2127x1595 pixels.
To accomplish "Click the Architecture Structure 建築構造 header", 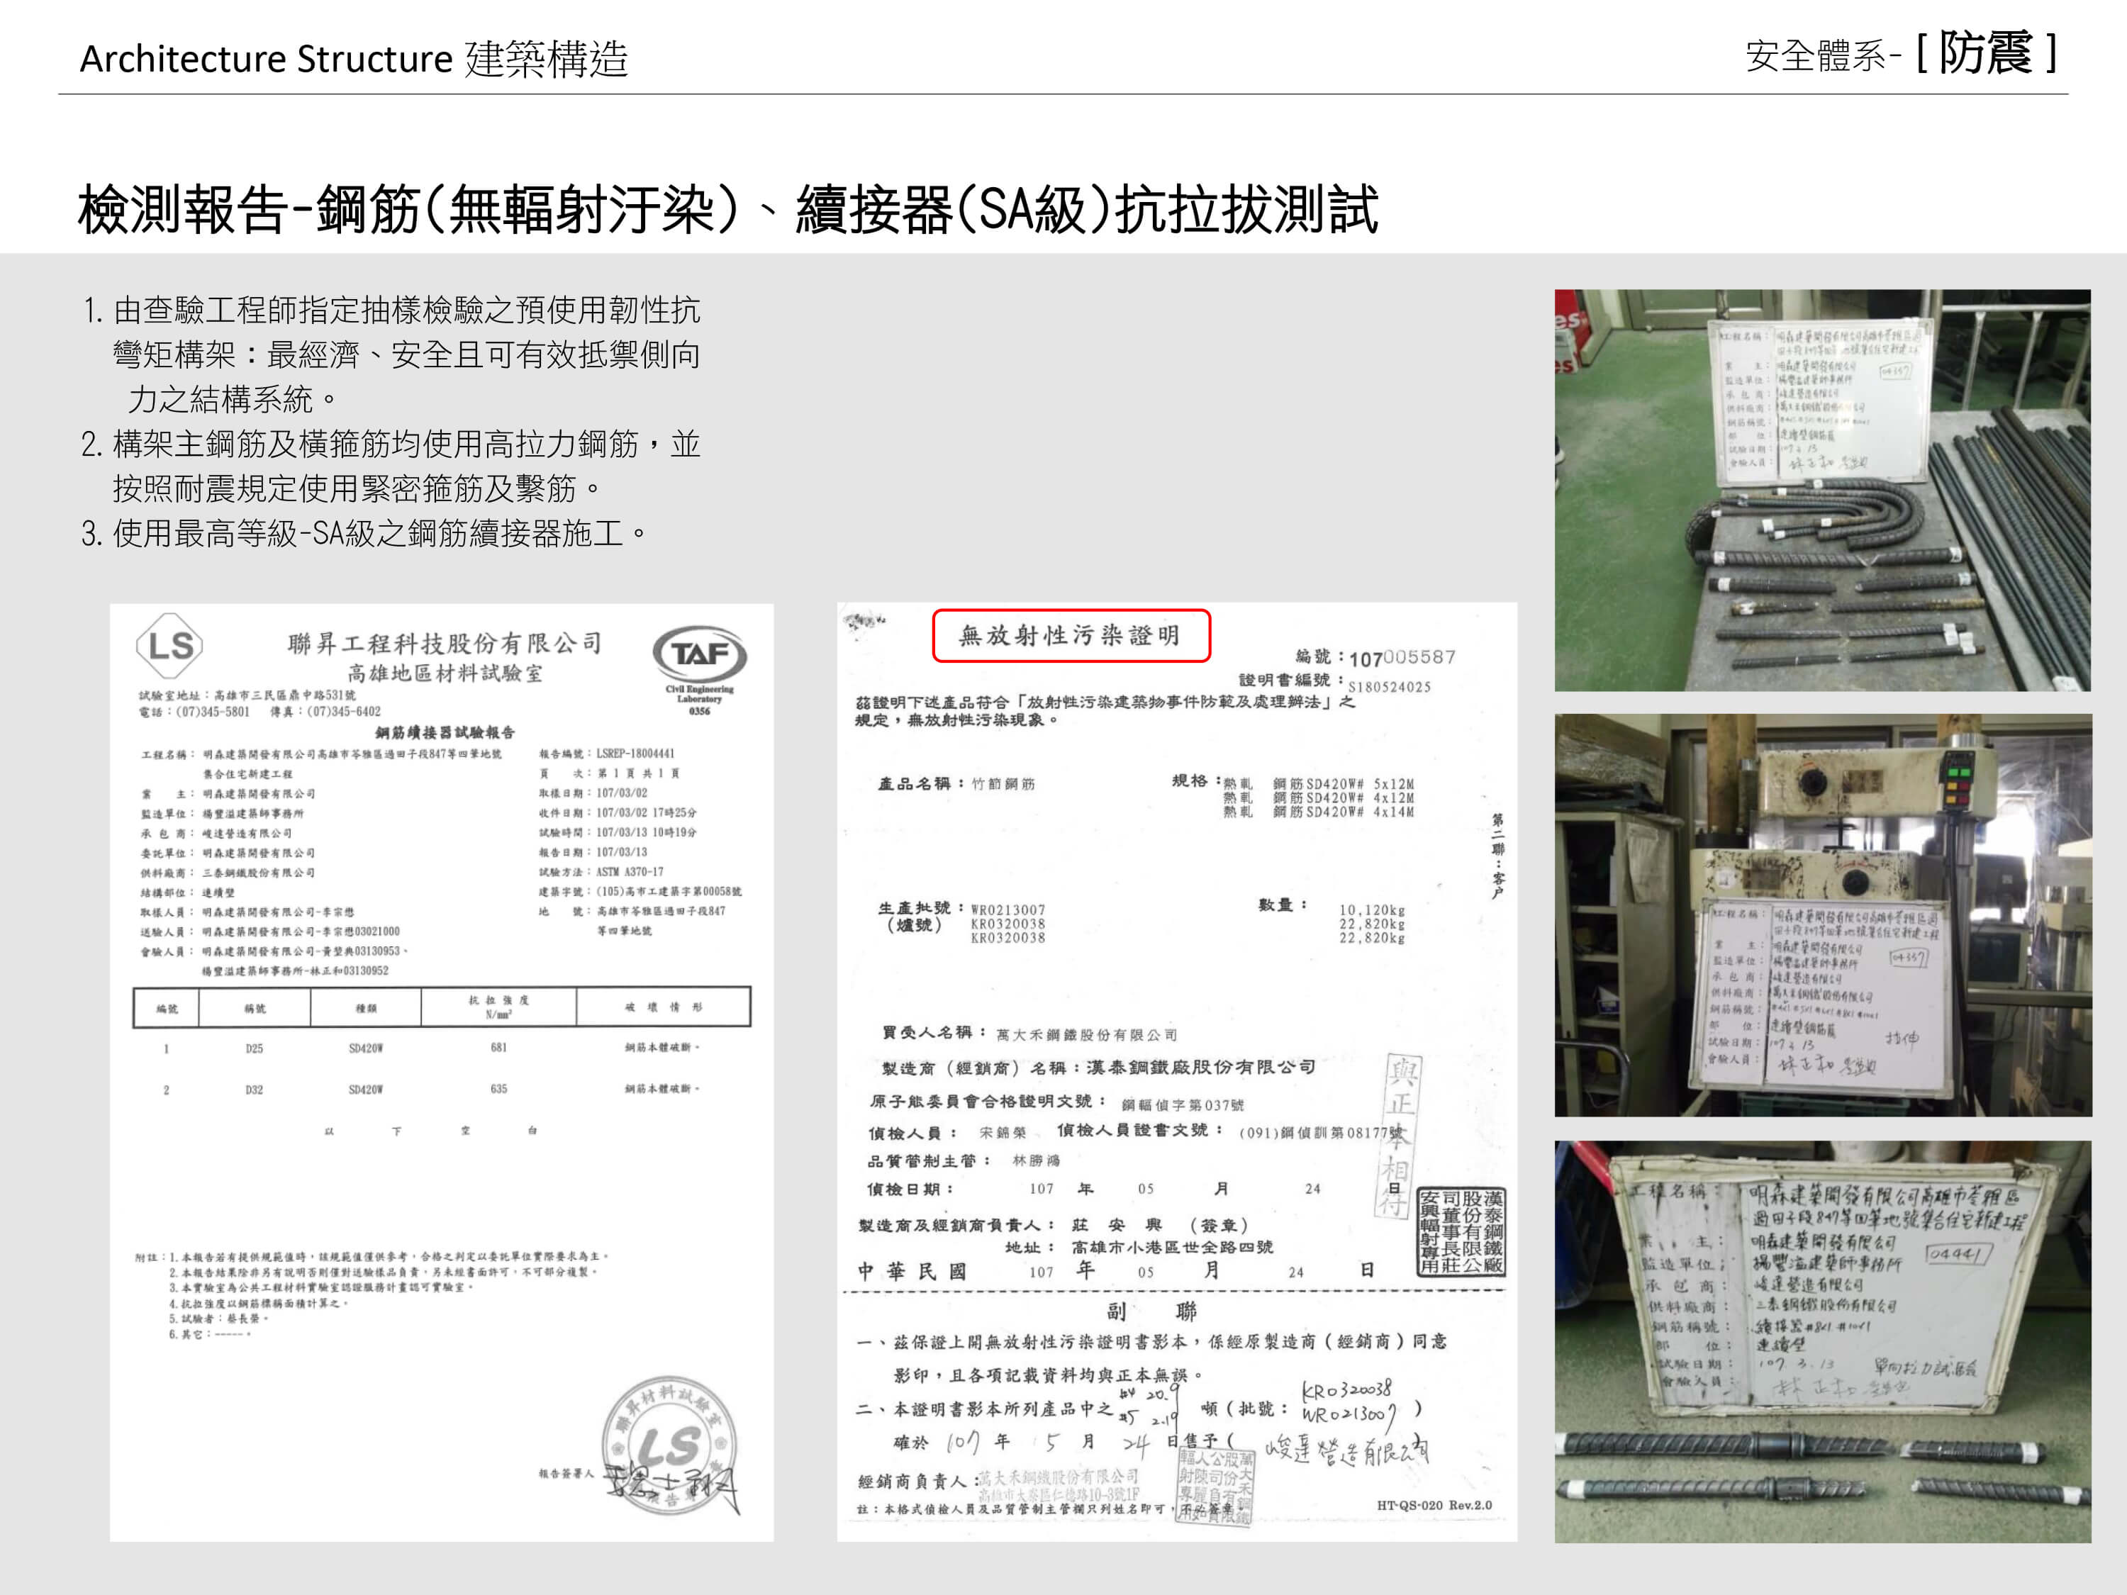I will point(353,59).
